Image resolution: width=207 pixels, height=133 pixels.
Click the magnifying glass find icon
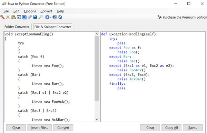40,17
